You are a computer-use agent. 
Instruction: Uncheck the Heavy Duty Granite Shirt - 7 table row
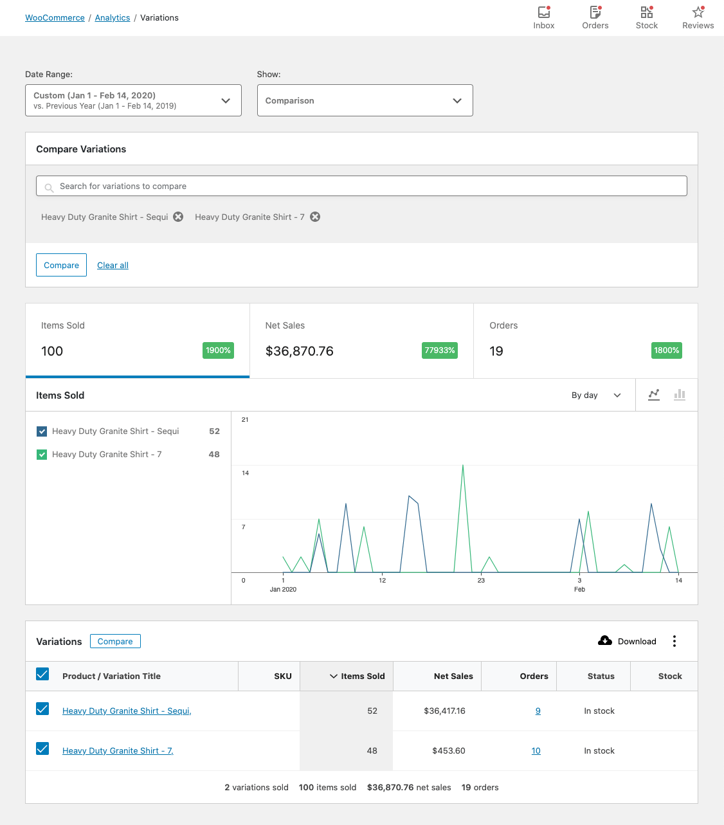click(42, 748)
